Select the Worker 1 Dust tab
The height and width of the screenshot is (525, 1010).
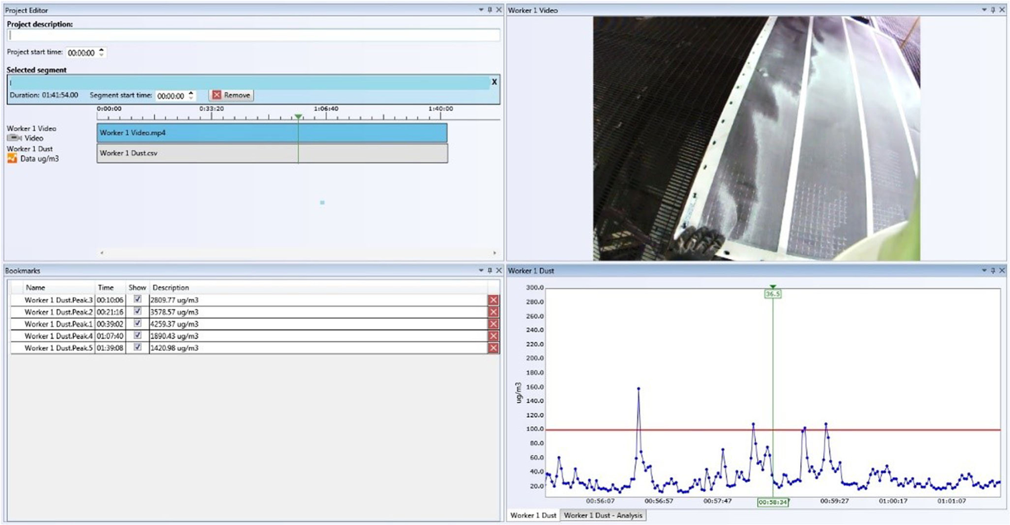533,515
